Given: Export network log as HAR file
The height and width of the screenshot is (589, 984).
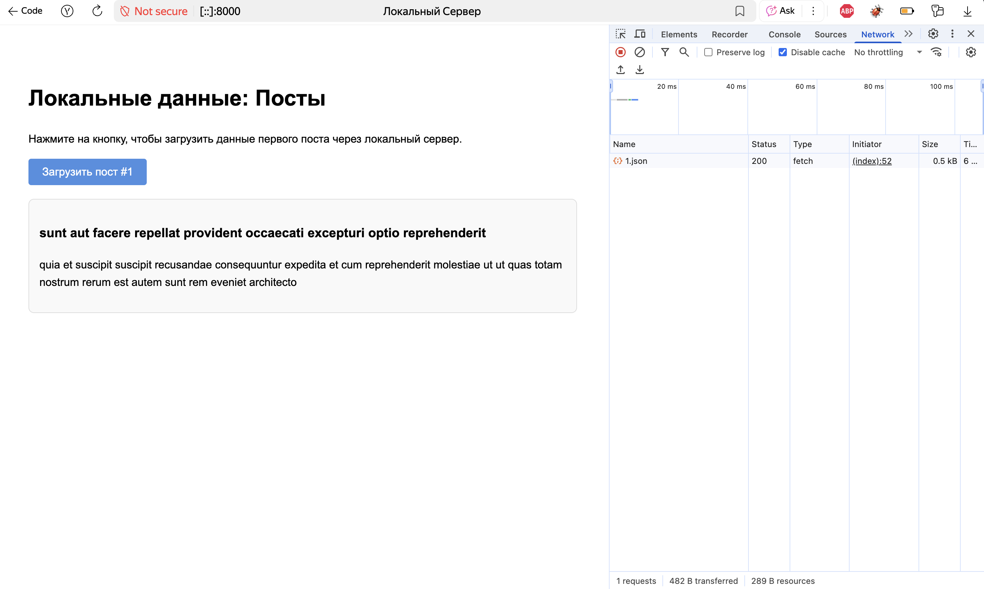Looking at the screenshot, I should pos(640,70).
